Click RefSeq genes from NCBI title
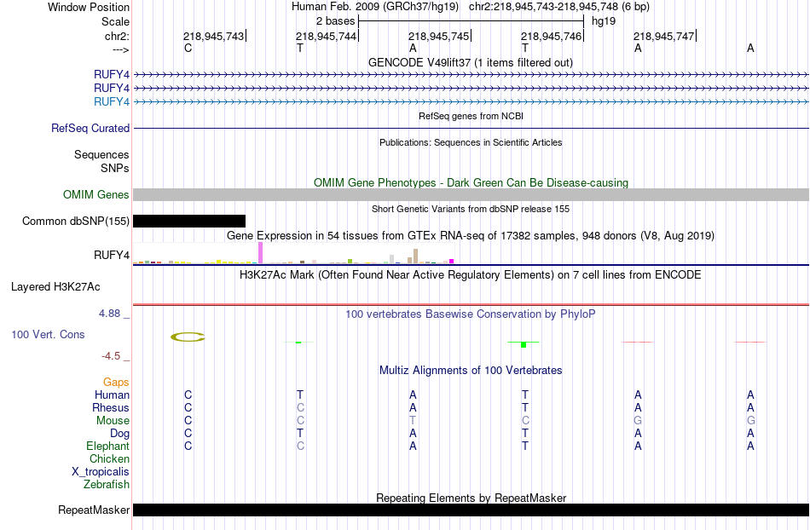The width and height of the screenshot is (810, 530). click(x=471, y=116)
